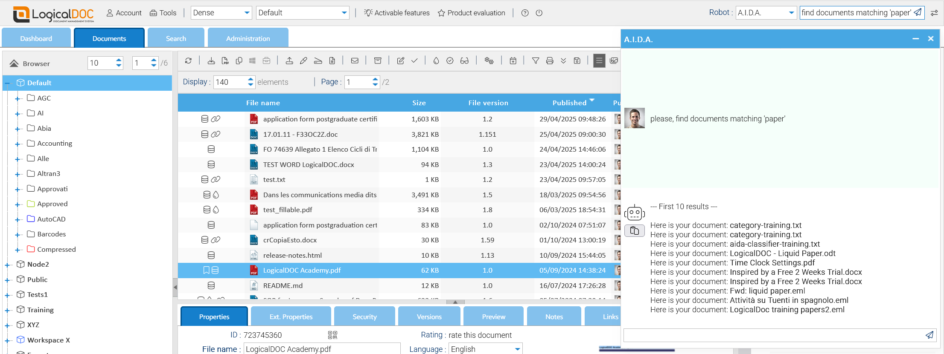Click the floppy disk save layout icon
The height and width of the screenshot is (354, 944).
(577, 61)
